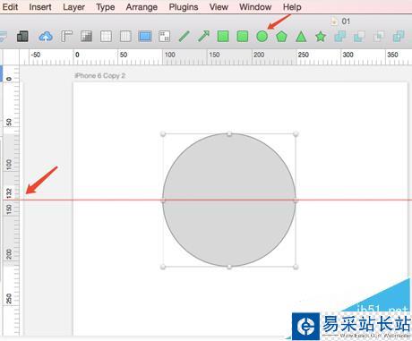
Task: Open the Mirror device preview tool
Action: (x=22, y=37)
